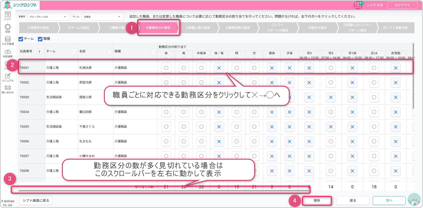The height and width of the screenshot is (208, 423).
Task: Click the robot assistant icon at bottom right
Action: pyautogui.click(x=414, y=200)
